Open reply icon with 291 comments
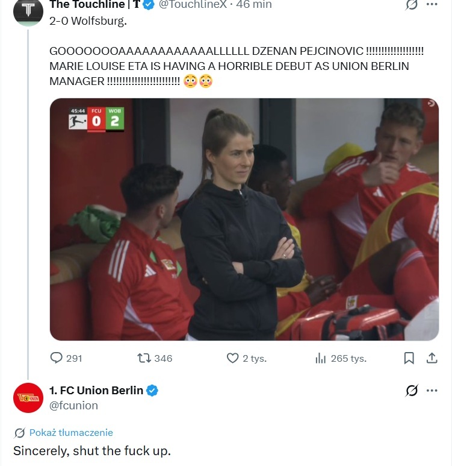Image resolution: width=452 pixels, height=466 pixels. point(56,358)
